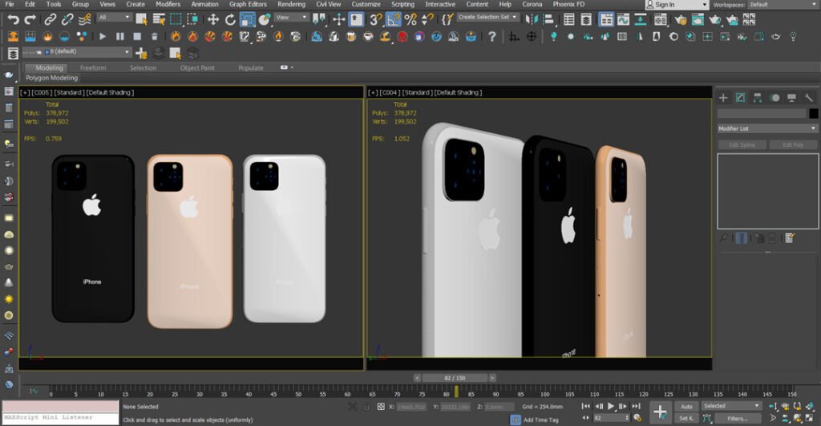Screen dimensions: 821x426
Task: Open the Display panel tab
Action: 791,97
